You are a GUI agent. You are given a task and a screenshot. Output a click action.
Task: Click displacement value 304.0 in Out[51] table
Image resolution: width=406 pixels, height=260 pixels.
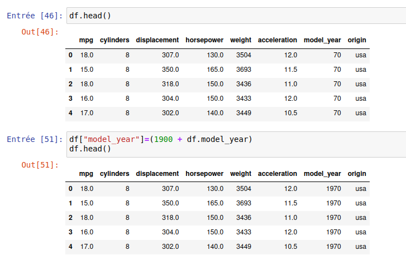click(x=170, y=232)
